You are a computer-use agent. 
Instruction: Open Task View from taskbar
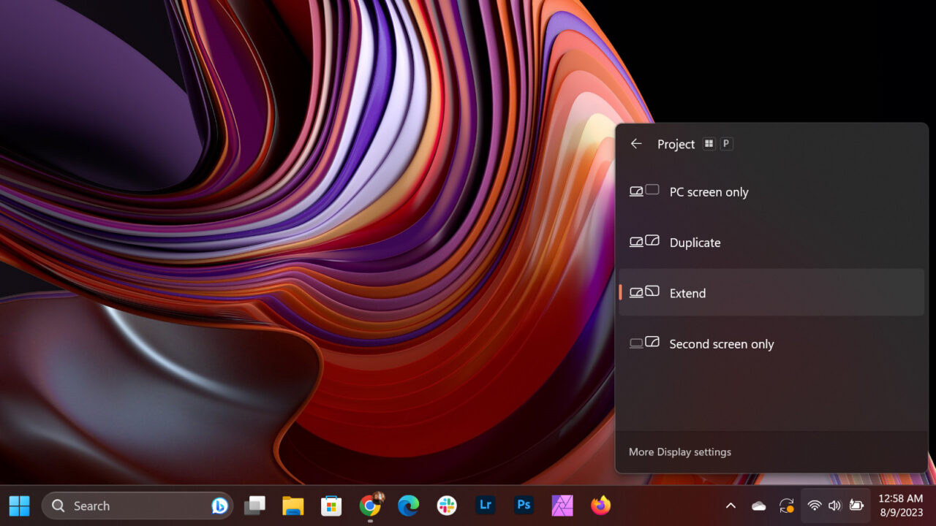point(254,506)
